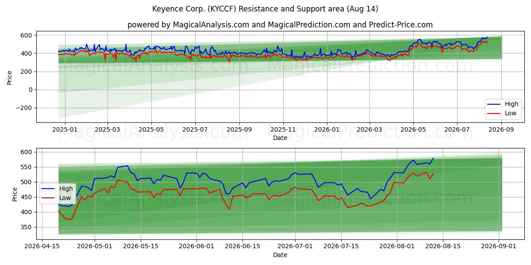This screenshot has height=265, width=531.
Task: Click the chart title 'Keyence Corp. (KYCCF) Resistance and Support area (Aug 14)'
Action: click(265, 9)
